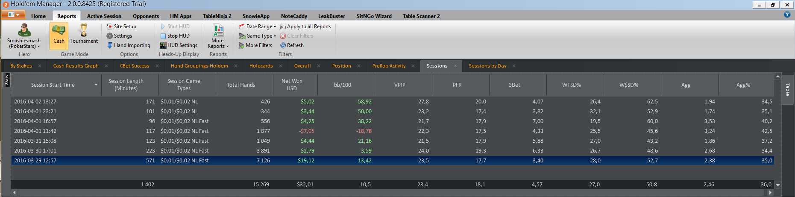Sort by the Net Won USD column
The image size is (795, 197).
point(292,85)
